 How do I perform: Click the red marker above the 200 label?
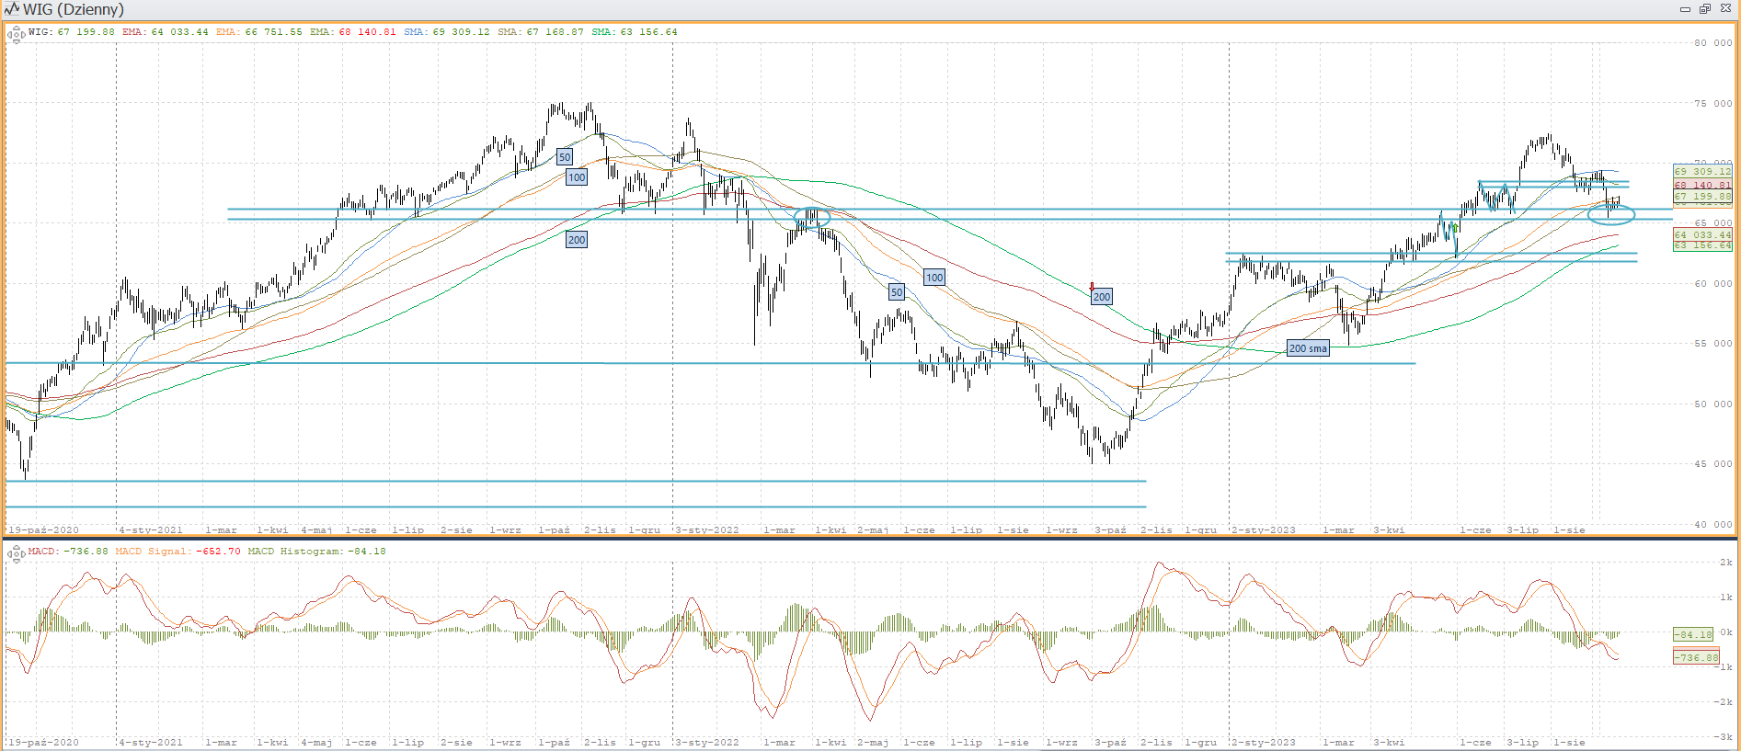pos(1092,287)
